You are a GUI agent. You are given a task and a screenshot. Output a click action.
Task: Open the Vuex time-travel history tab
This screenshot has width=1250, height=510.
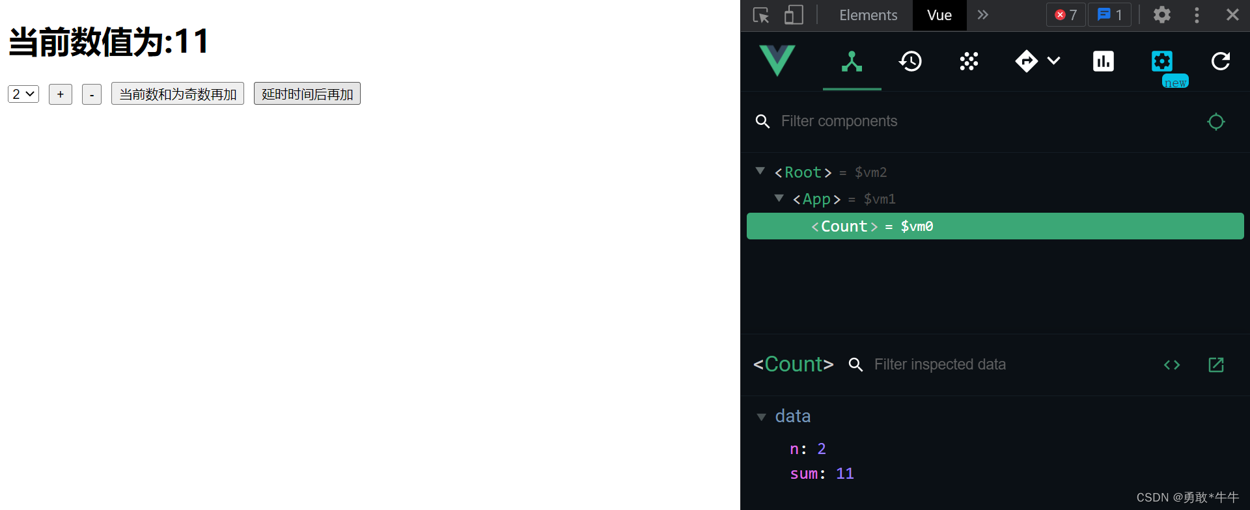click(x=910, y=62)
